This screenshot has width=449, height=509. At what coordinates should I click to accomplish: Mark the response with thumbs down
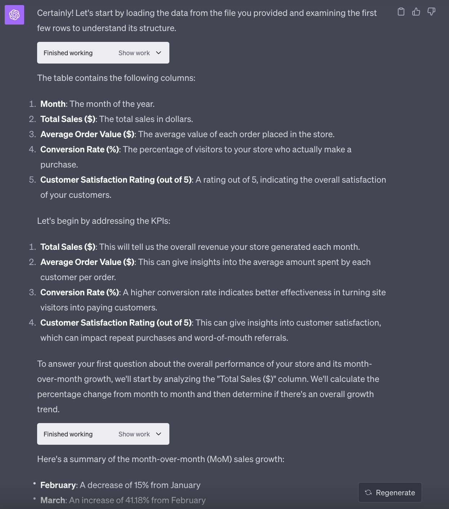[431, 12]
